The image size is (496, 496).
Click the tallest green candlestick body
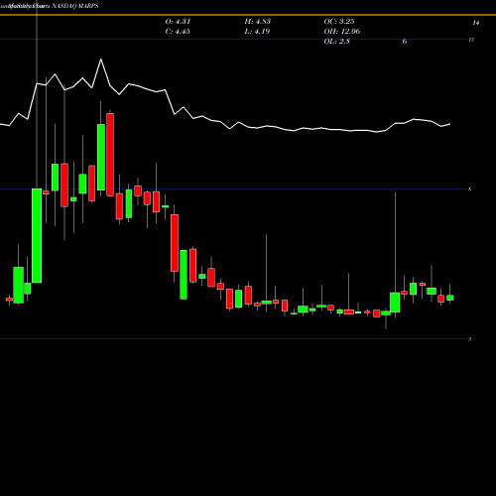(x=37, y=236)
